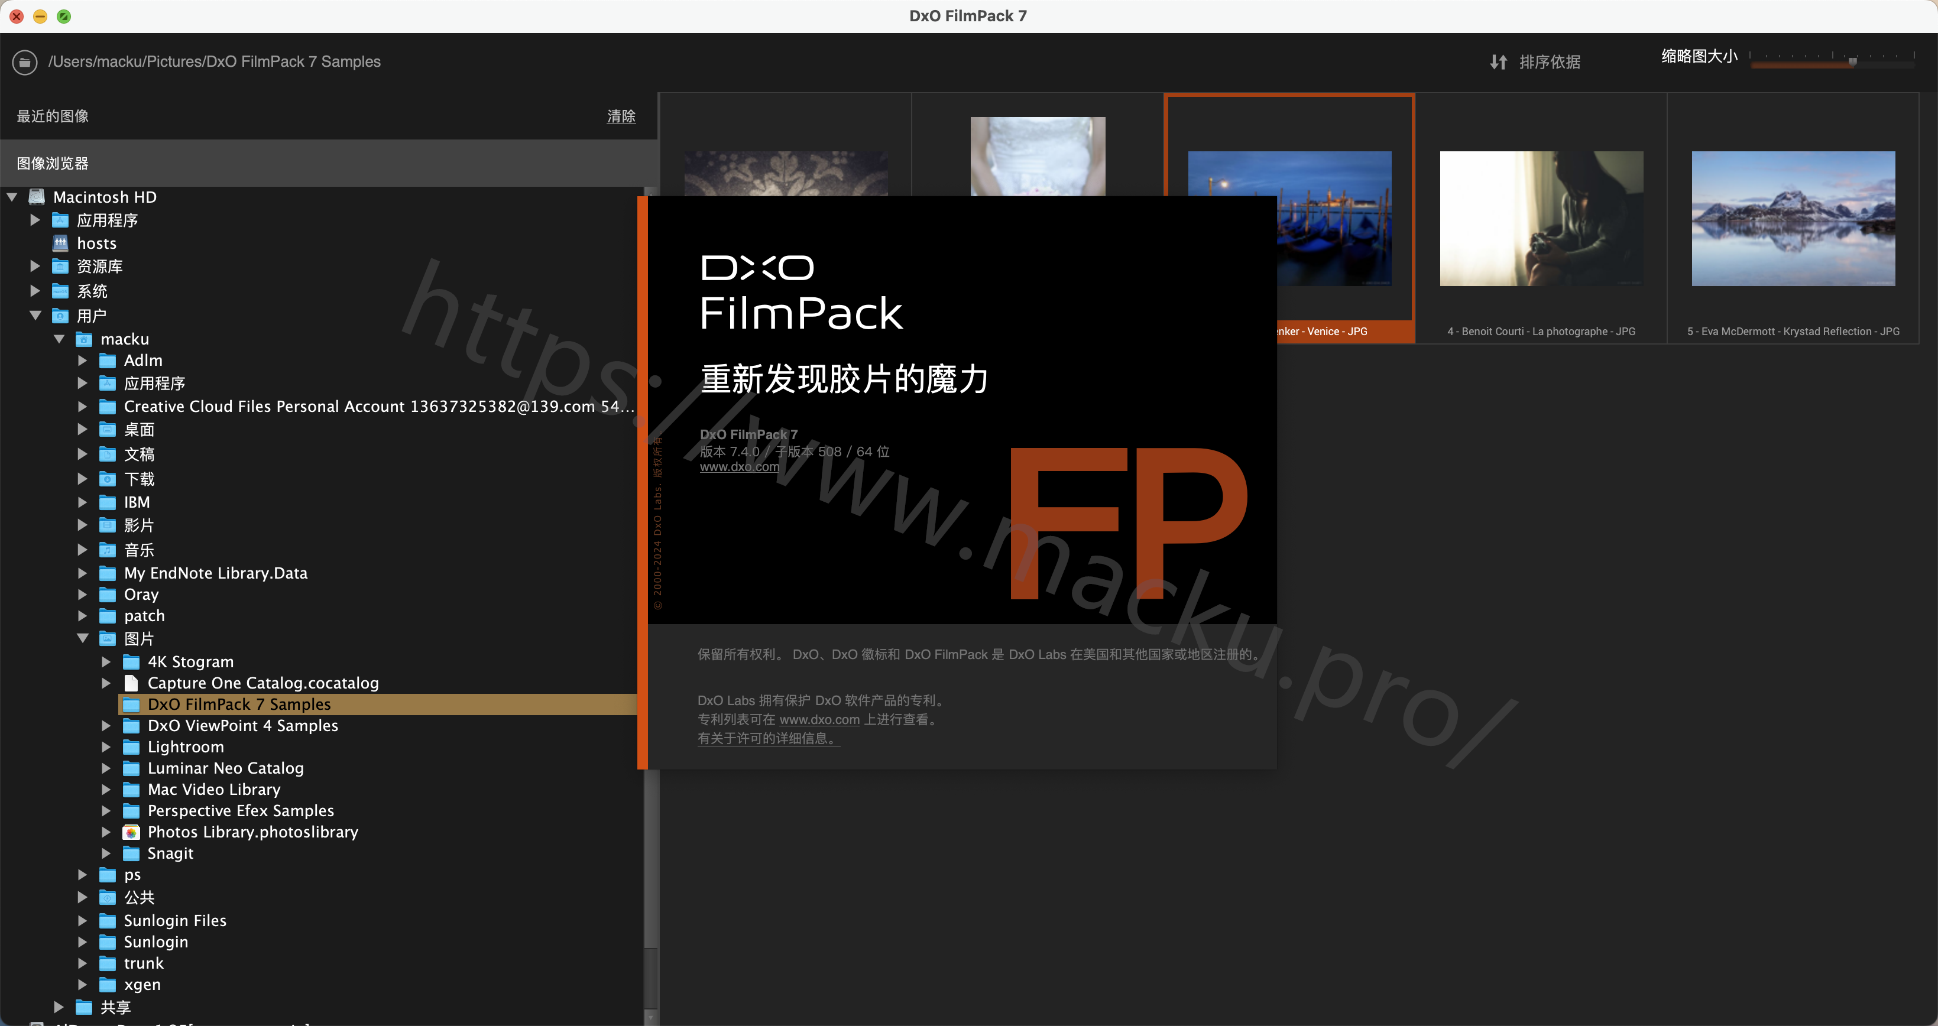Click the 下载 folder icon

click(108, 479)
